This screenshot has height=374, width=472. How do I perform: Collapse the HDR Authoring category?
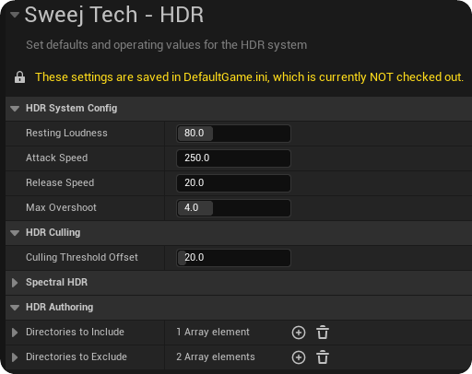[15, 308]
